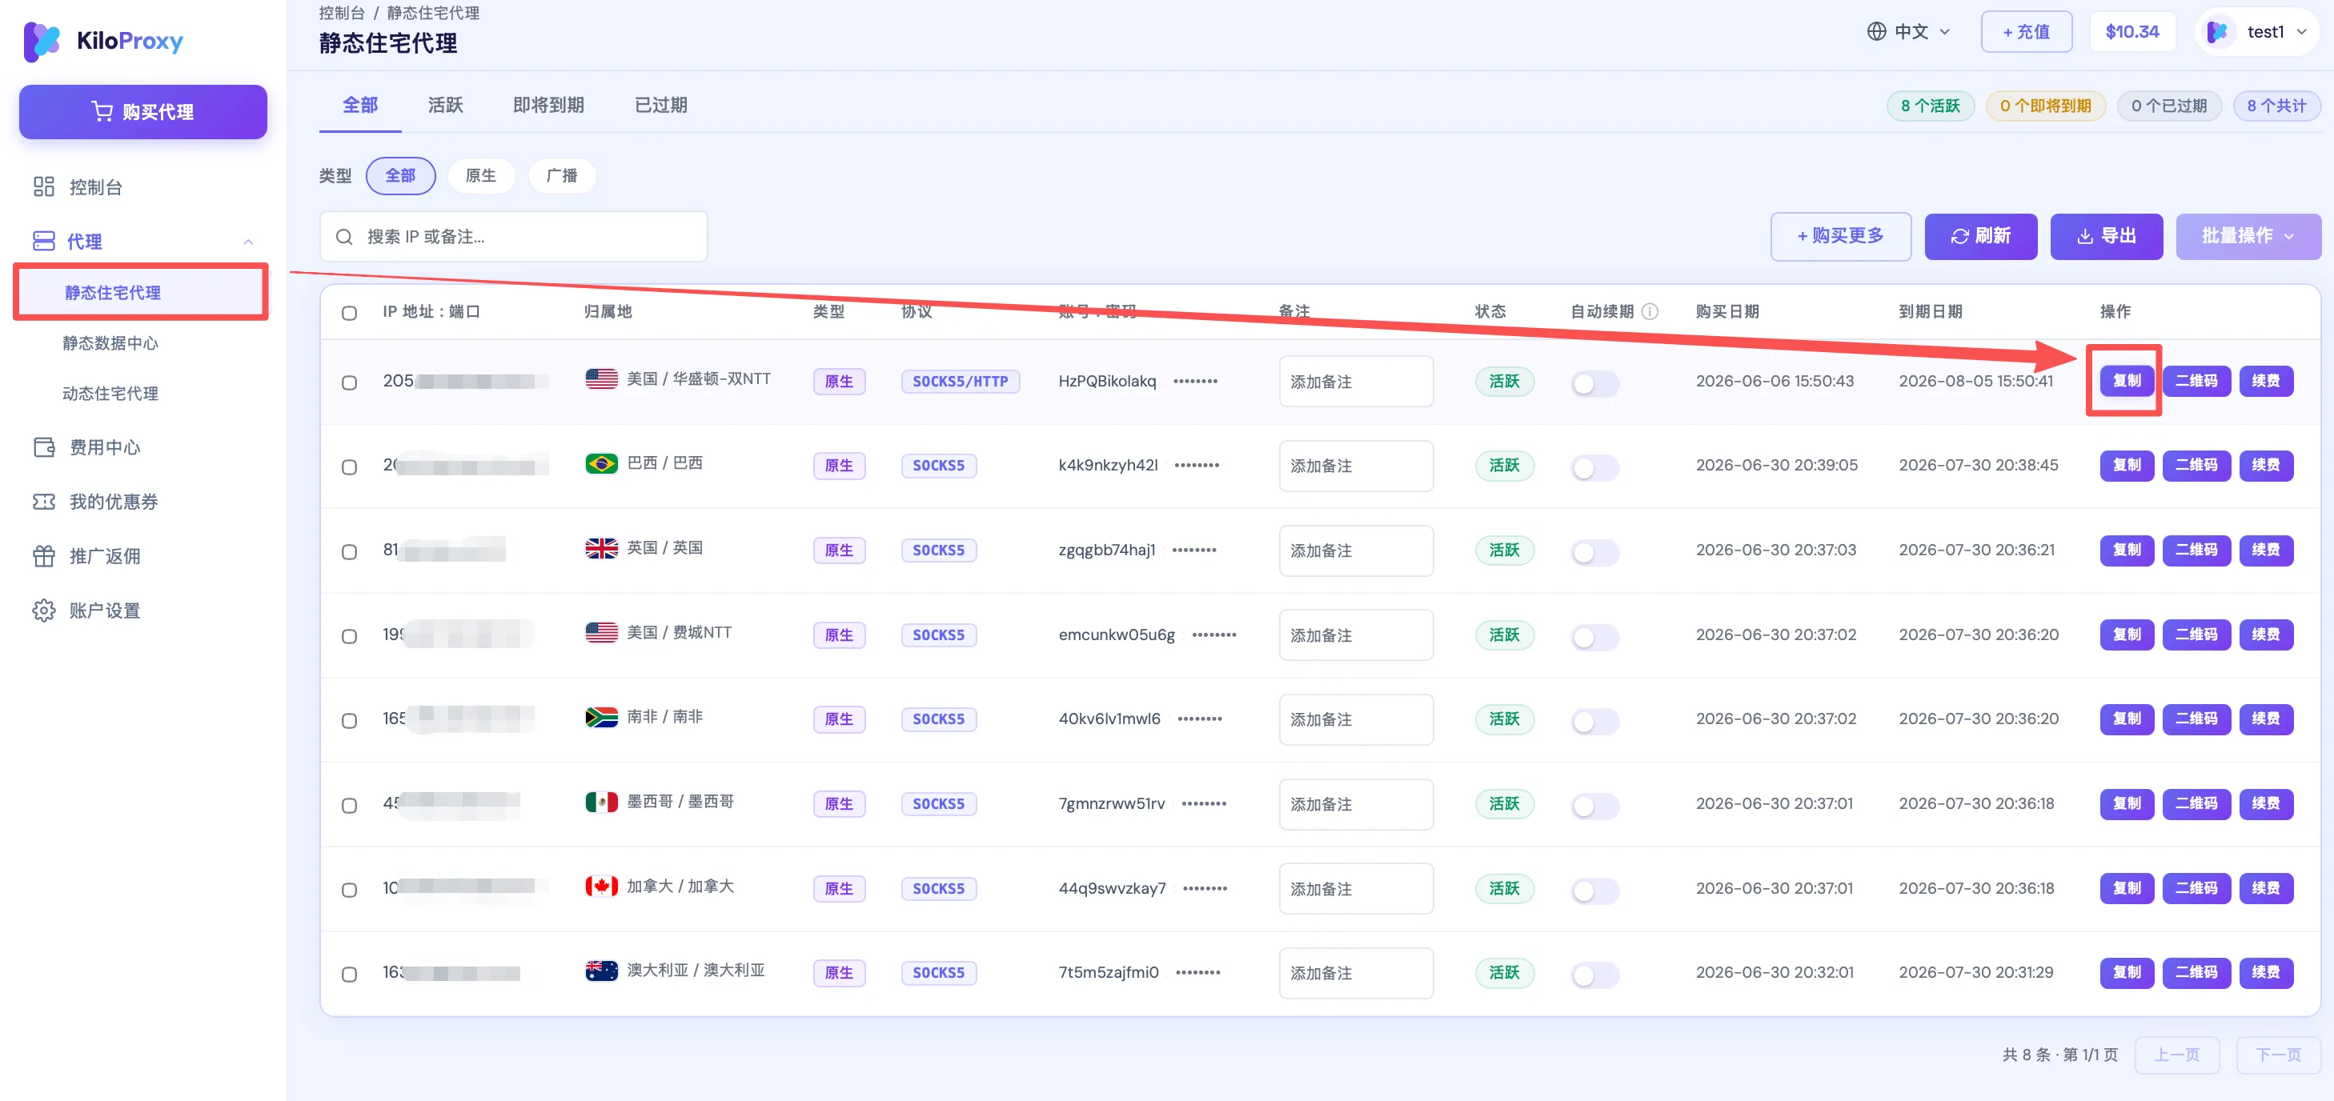This screenshot has width=2334, height=1101.
Task: Check the 澳大利亚 proxy row checkbox
Action: click(x=349, y=975)
